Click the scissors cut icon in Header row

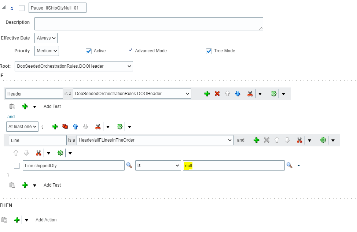point(250,94)
